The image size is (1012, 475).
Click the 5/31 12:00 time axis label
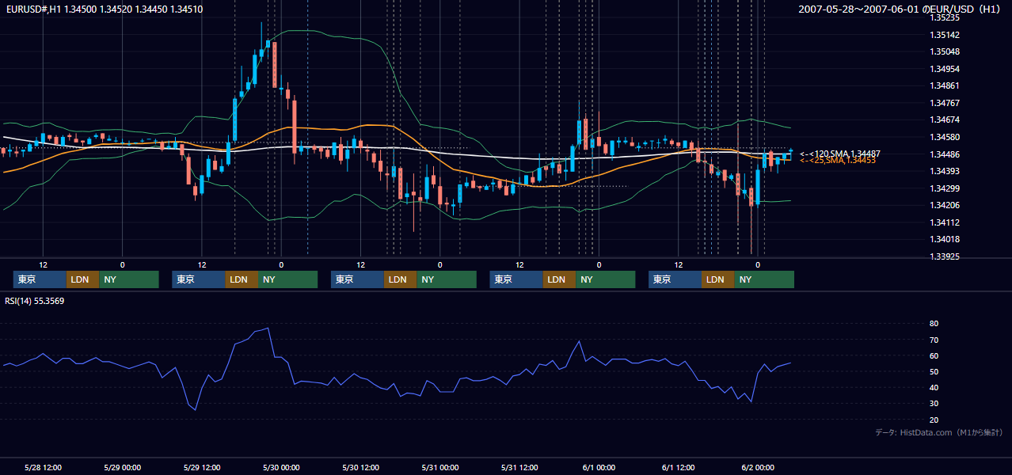[x=520, y=468]
